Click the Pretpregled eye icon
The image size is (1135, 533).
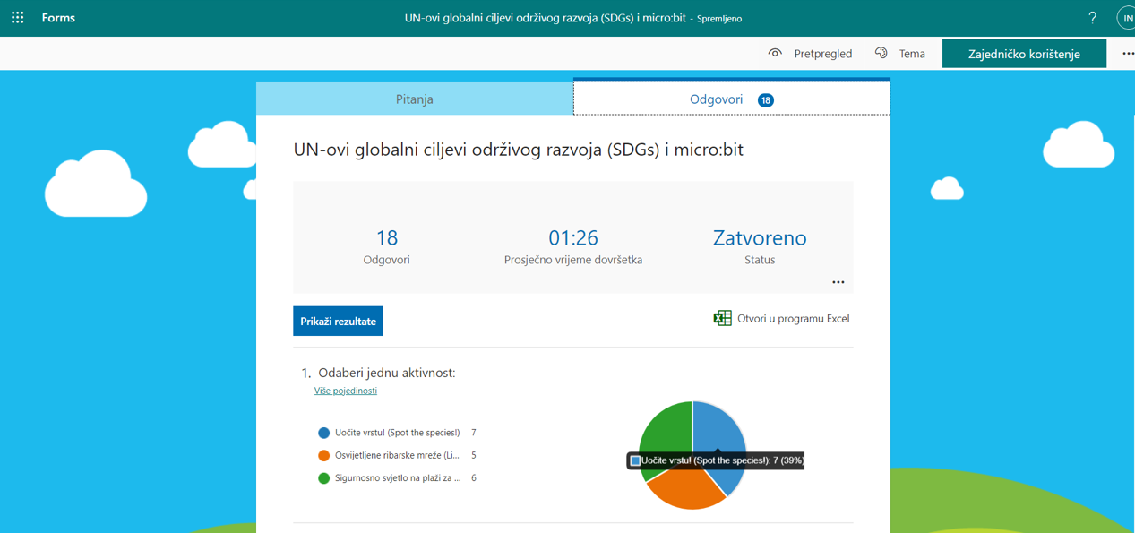[x=775, y=54]
